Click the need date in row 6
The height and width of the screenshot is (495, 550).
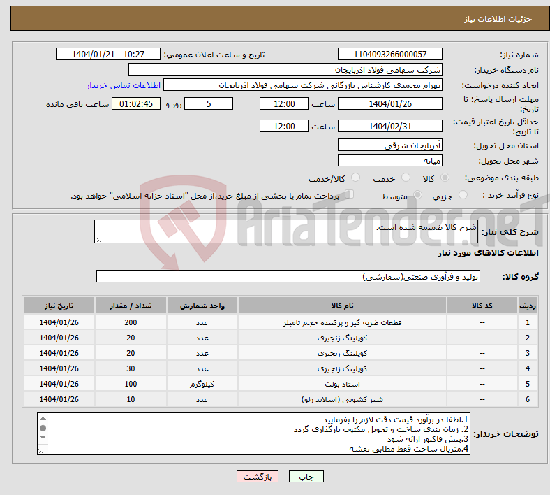click(x=59, y=399)
